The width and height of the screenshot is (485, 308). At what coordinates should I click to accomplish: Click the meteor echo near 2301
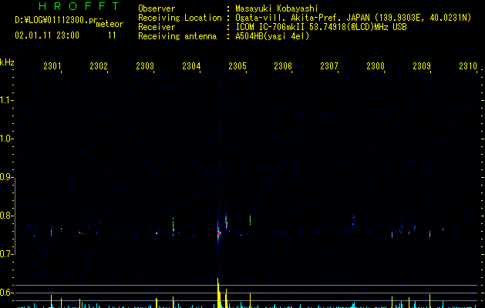click(52, 232)
